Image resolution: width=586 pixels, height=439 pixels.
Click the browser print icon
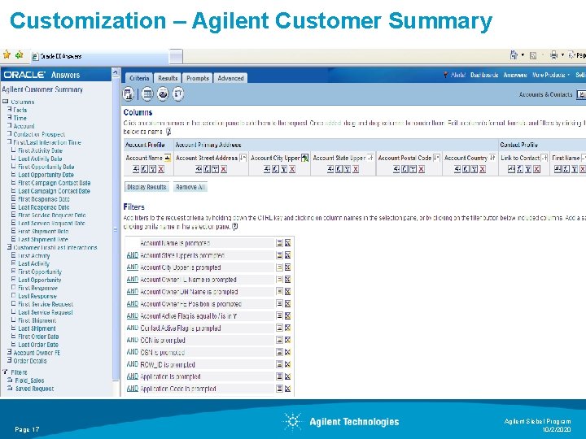point(554,55)
